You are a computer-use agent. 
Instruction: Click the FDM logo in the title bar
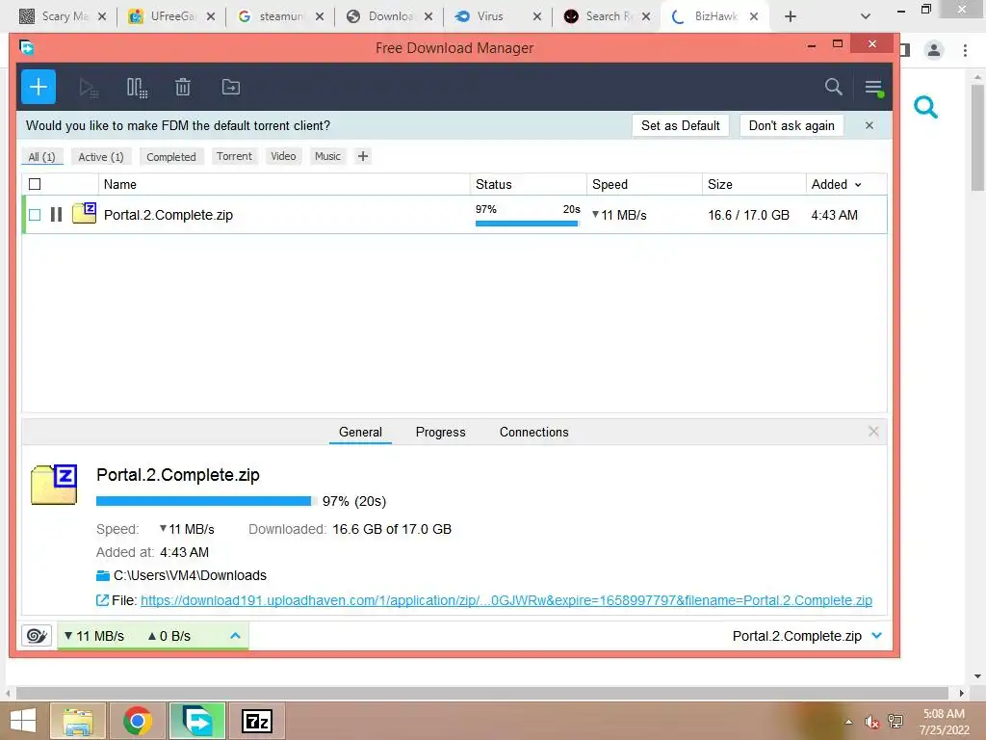27,47
